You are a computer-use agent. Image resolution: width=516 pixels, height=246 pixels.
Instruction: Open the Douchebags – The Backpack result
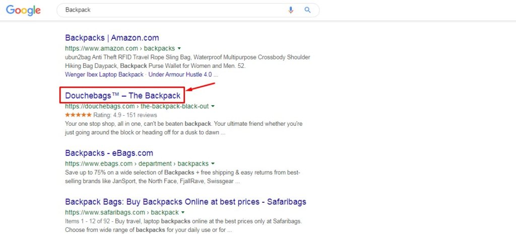pos(123,96)
